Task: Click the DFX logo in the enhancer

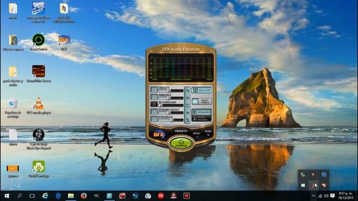Action: click(159, 135)
